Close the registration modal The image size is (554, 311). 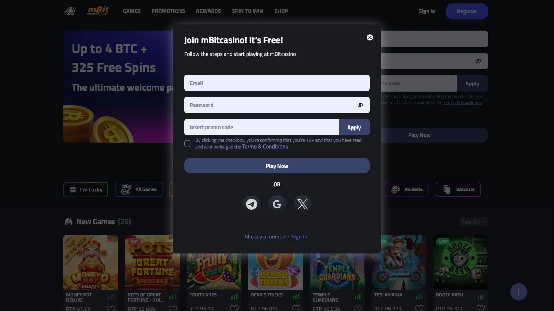point(370,38)
